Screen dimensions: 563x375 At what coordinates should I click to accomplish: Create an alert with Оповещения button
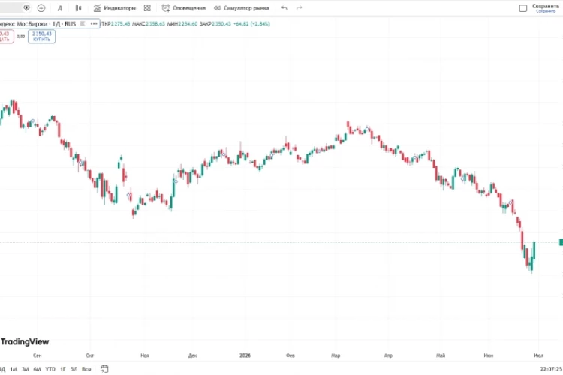pos(183,8)
